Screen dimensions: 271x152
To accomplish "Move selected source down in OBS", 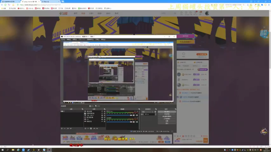I will tap(97, 128).
